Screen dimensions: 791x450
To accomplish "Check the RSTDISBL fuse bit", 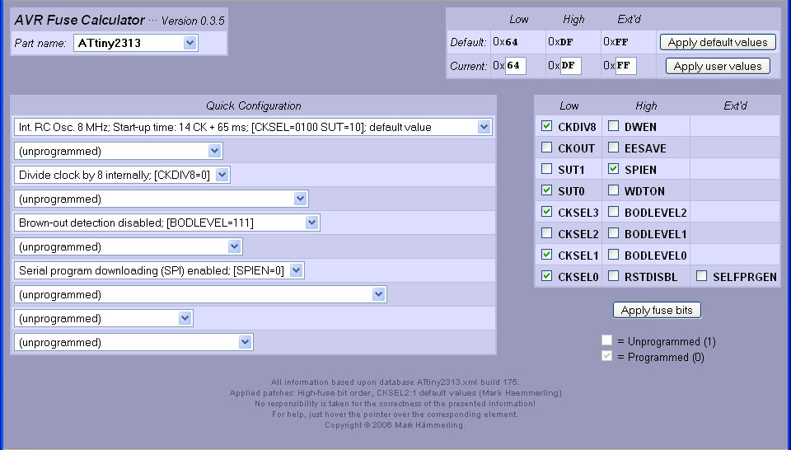I will click(x=614, y=277).
